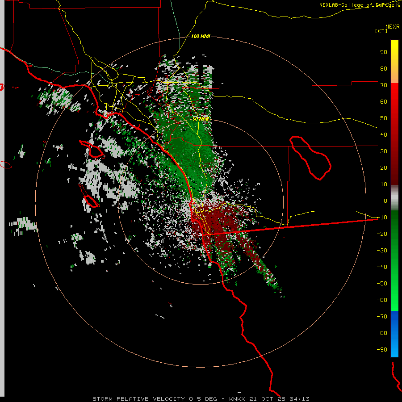Click the [KT] units label
This screenshot has width=402, height=402.
381,31
